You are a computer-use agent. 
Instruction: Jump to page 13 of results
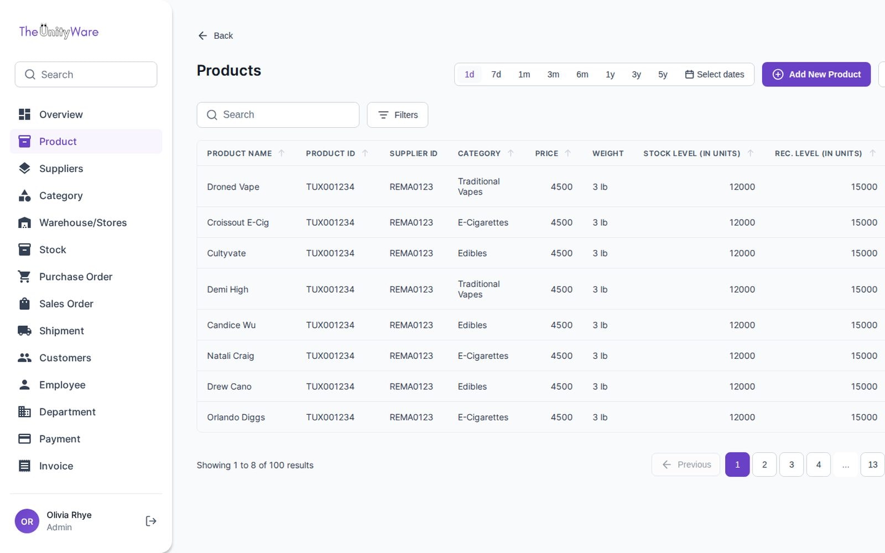coord(873,465)
